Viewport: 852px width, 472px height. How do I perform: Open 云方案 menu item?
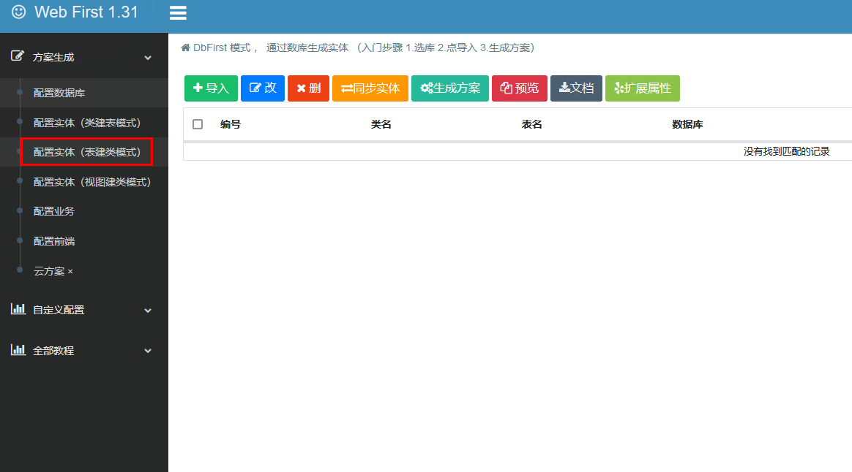[x=83, y=271]
